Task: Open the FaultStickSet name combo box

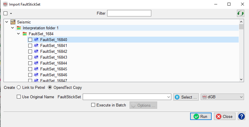Action: 169,97
